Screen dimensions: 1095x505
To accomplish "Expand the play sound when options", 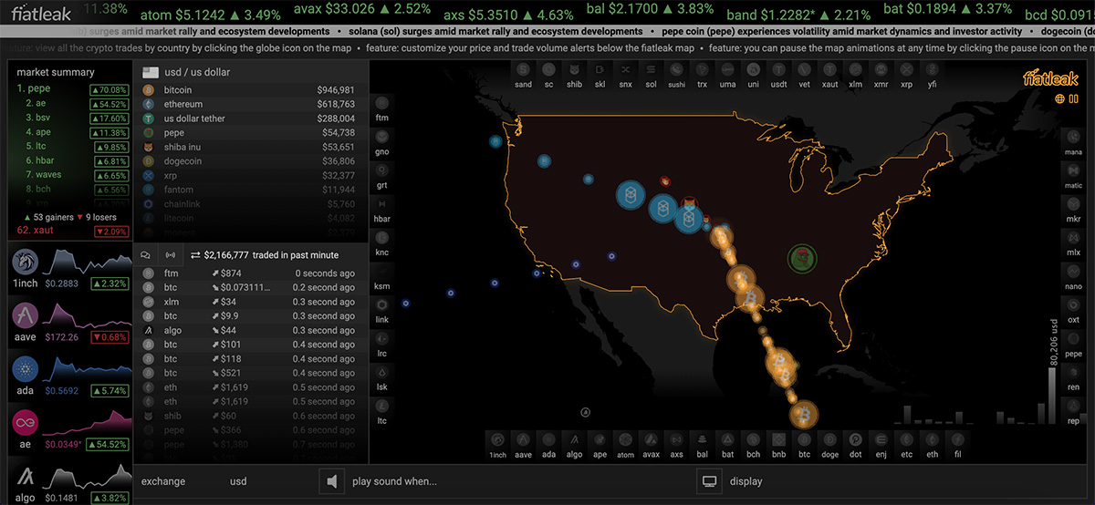I will click(394, 481).
